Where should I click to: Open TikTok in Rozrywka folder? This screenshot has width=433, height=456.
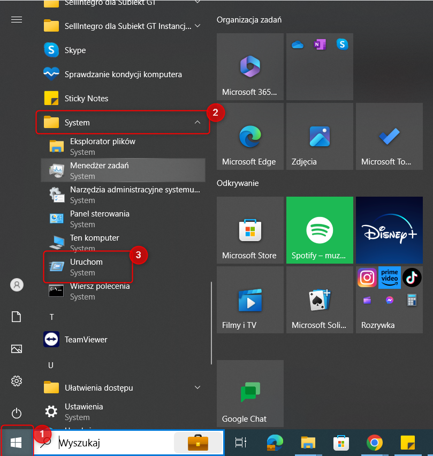click(x=412, y=278)
